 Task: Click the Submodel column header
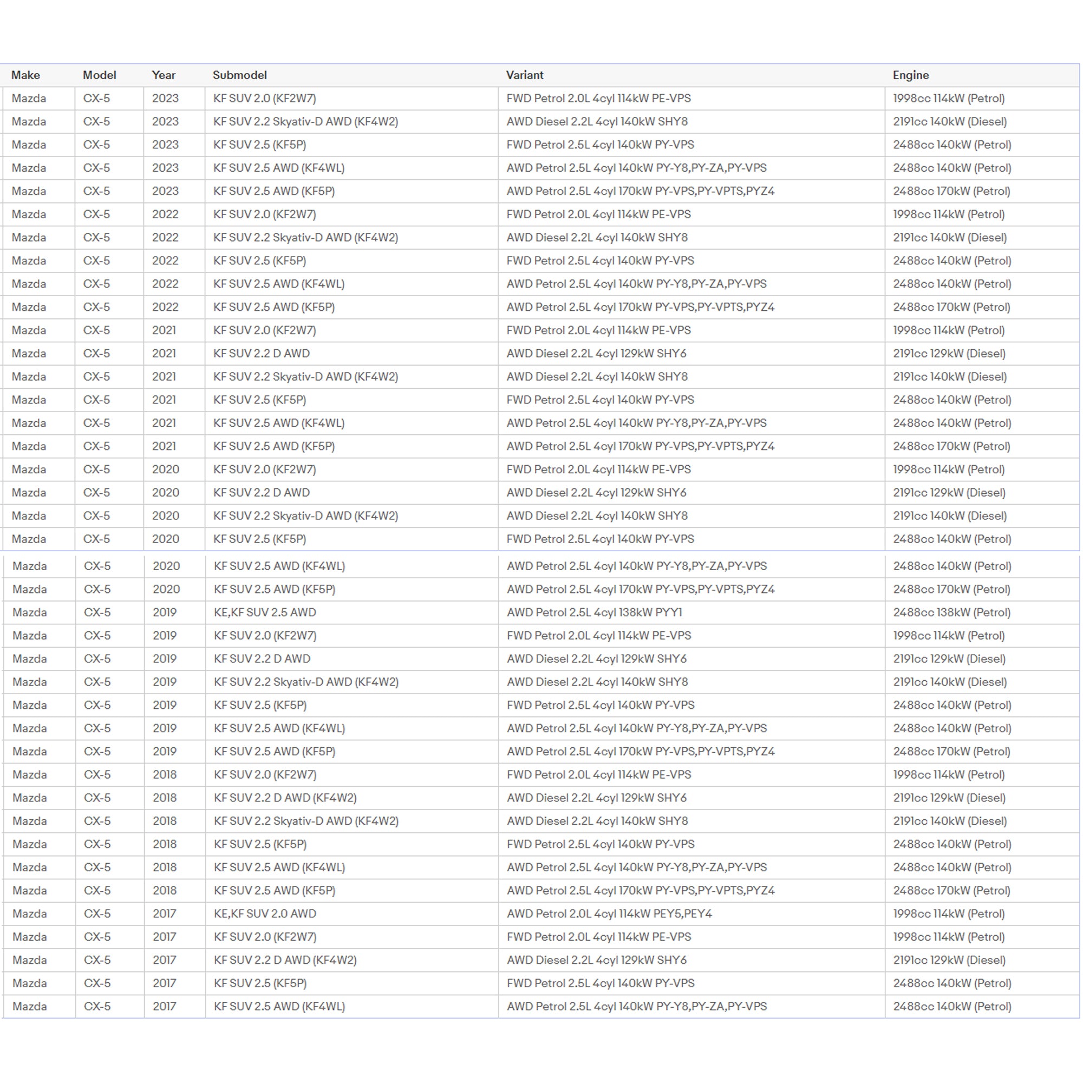(239, 75)
